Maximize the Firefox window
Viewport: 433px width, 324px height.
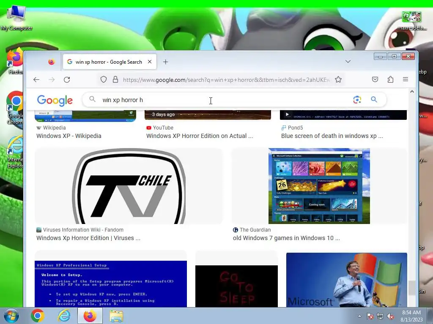point(394,57)
